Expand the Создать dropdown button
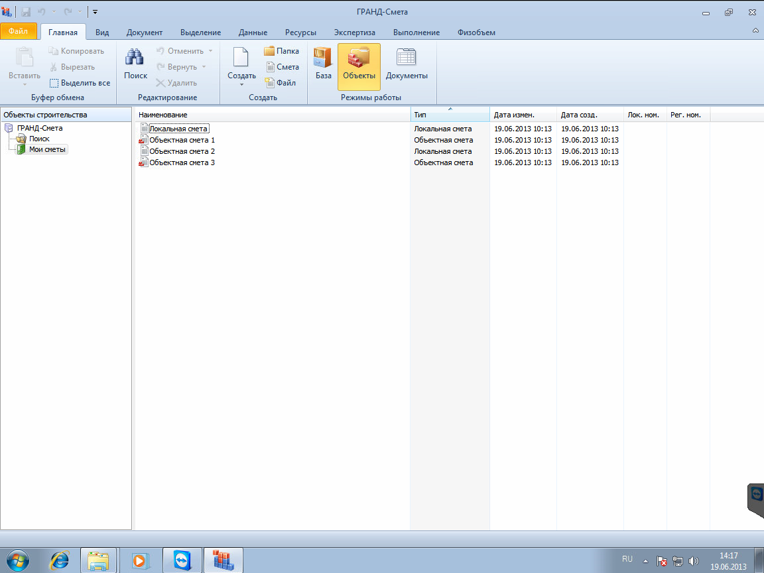Viewport: 764px width, 573px height. tap(241, 84)
